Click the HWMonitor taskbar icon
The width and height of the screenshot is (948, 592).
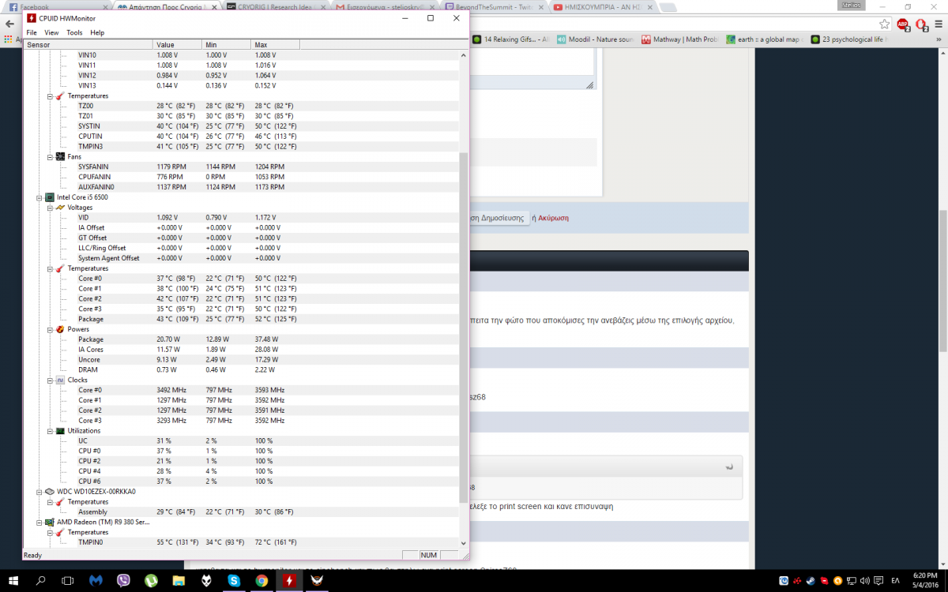(x=289, y=580)
